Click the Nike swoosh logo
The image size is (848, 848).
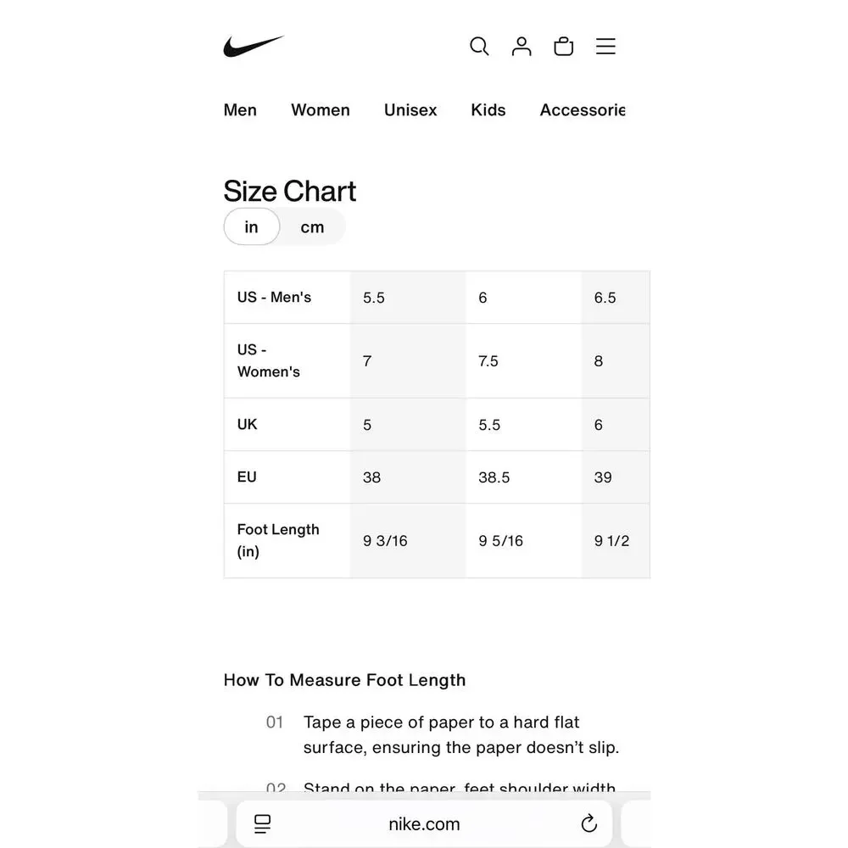tap(254, 47)
